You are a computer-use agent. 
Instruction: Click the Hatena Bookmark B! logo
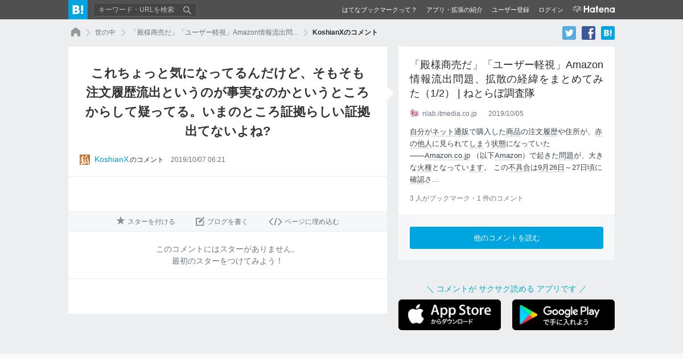tap(78, 10)
